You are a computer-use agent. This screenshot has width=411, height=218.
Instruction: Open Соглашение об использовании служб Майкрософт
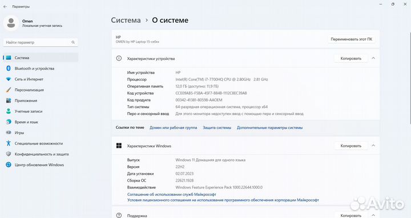tap(172, 194)
